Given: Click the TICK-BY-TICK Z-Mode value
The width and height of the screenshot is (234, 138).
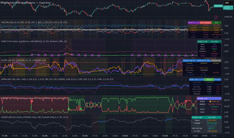Looking at the screenshot, I should (x=212, y=123).
